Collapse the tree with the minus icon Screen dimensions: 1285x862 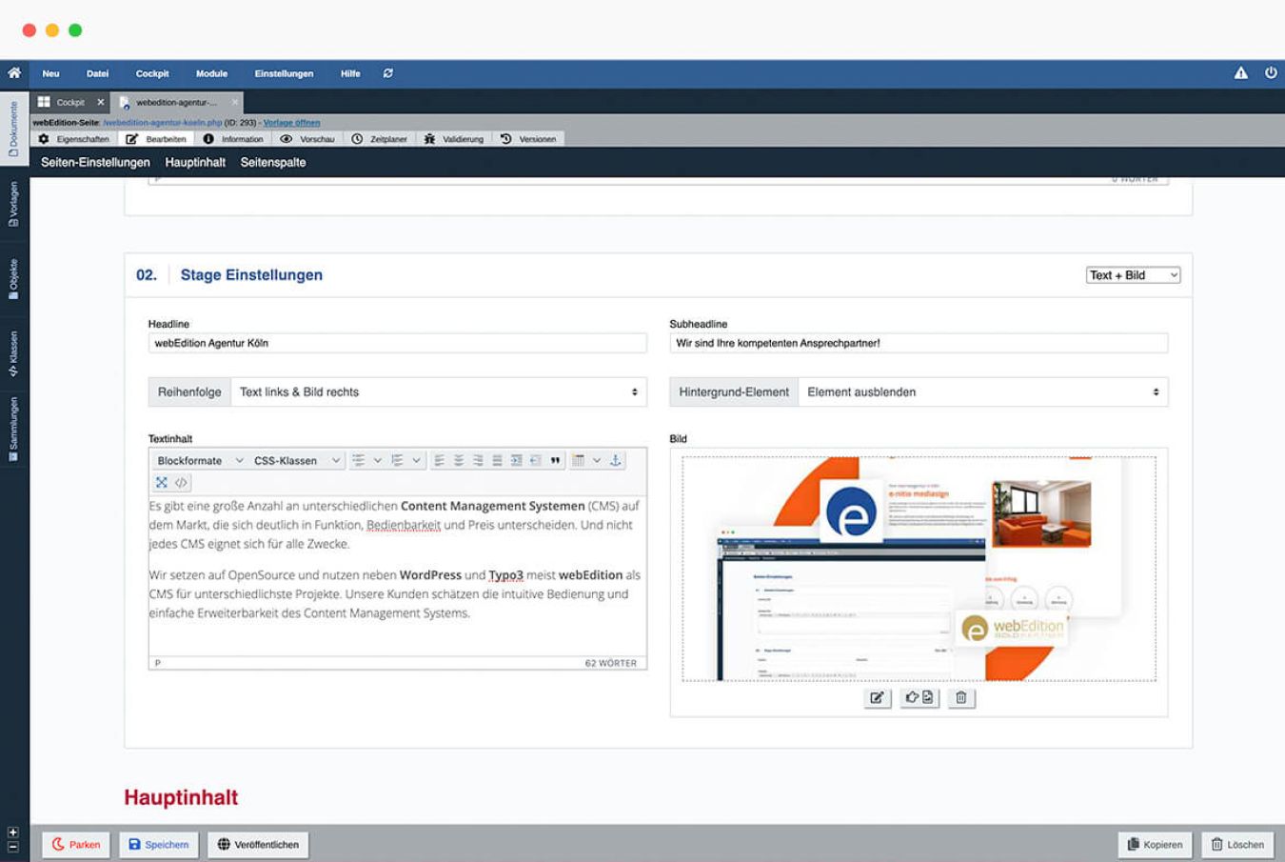(x=12, y=847)
